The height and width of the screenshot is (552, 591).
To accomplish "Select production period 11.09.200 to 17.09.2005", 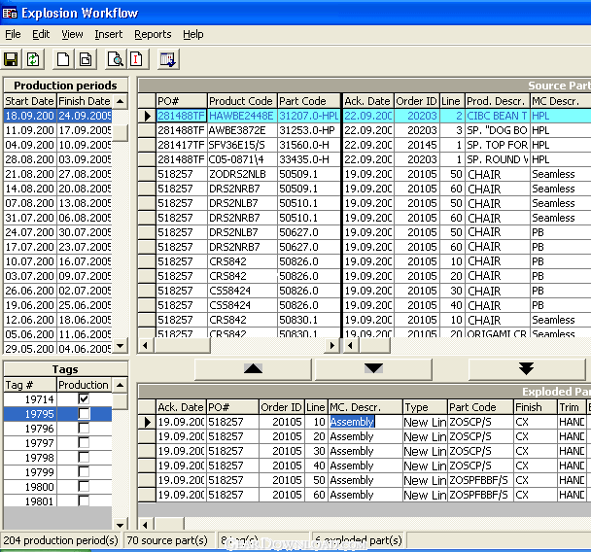I will pos(57,130).
